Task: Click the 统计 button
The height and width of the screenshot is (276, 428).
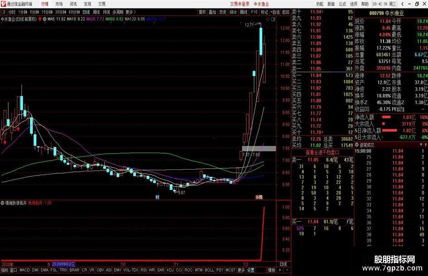Action: click(x=233, y=12)
